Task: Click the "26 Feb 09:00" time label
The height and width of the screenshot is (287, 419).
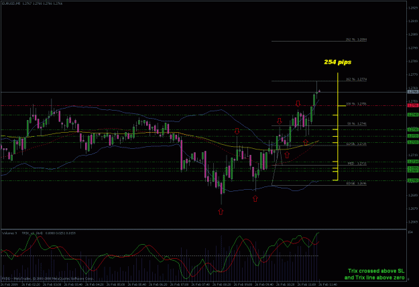Action: tap(243, 284)
